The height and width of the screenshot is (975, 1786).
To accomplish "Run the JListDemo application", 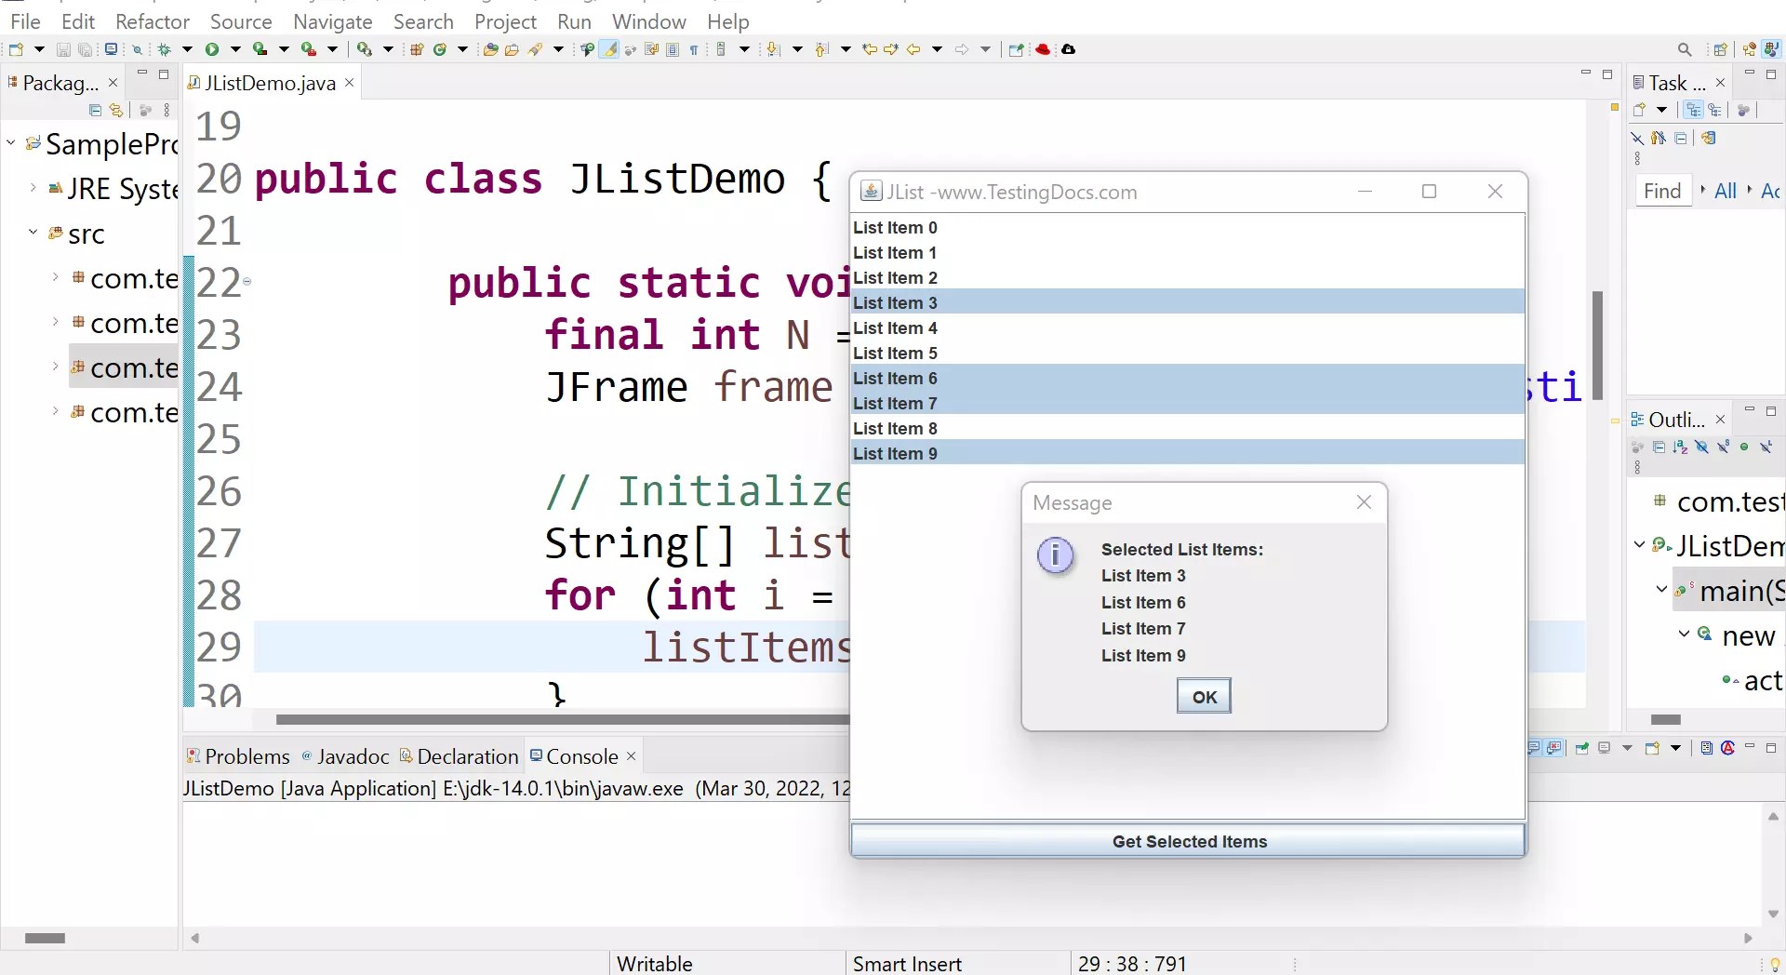I will [x=212, y=49].
